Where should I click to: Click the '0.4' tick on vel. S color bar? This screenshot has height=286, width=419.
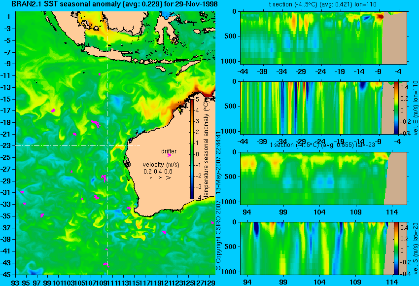tap(404, 228)
